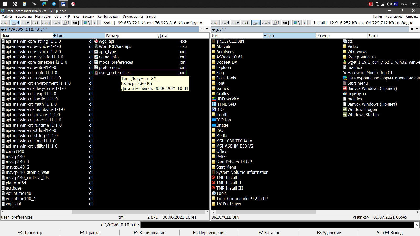Screen dimensions: 420x236
Task: Open right panel directory history dropdown
Action: tap(417, 29)
